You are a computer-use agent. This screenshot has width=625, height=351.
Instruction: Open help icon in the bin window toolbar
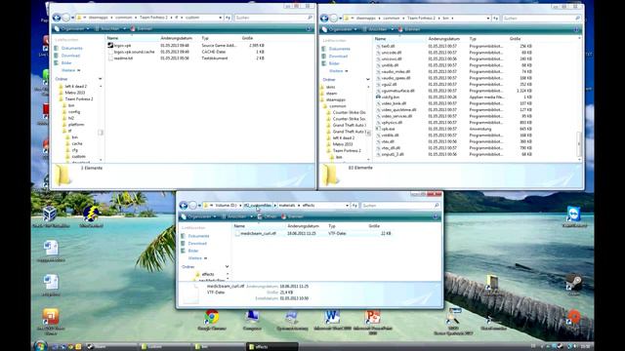(576, 29)
